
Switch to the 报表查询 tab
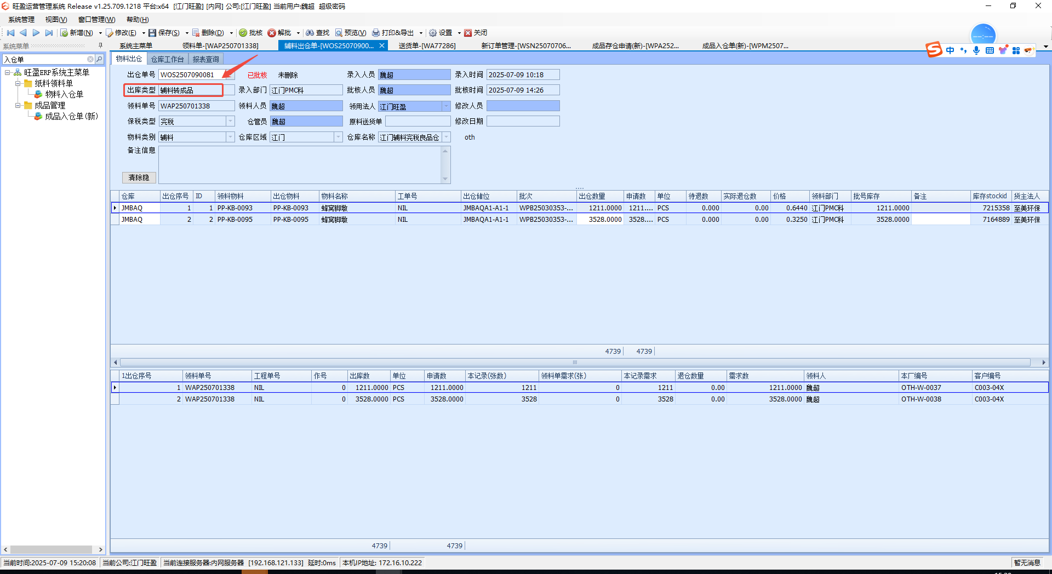pos(205,59)
